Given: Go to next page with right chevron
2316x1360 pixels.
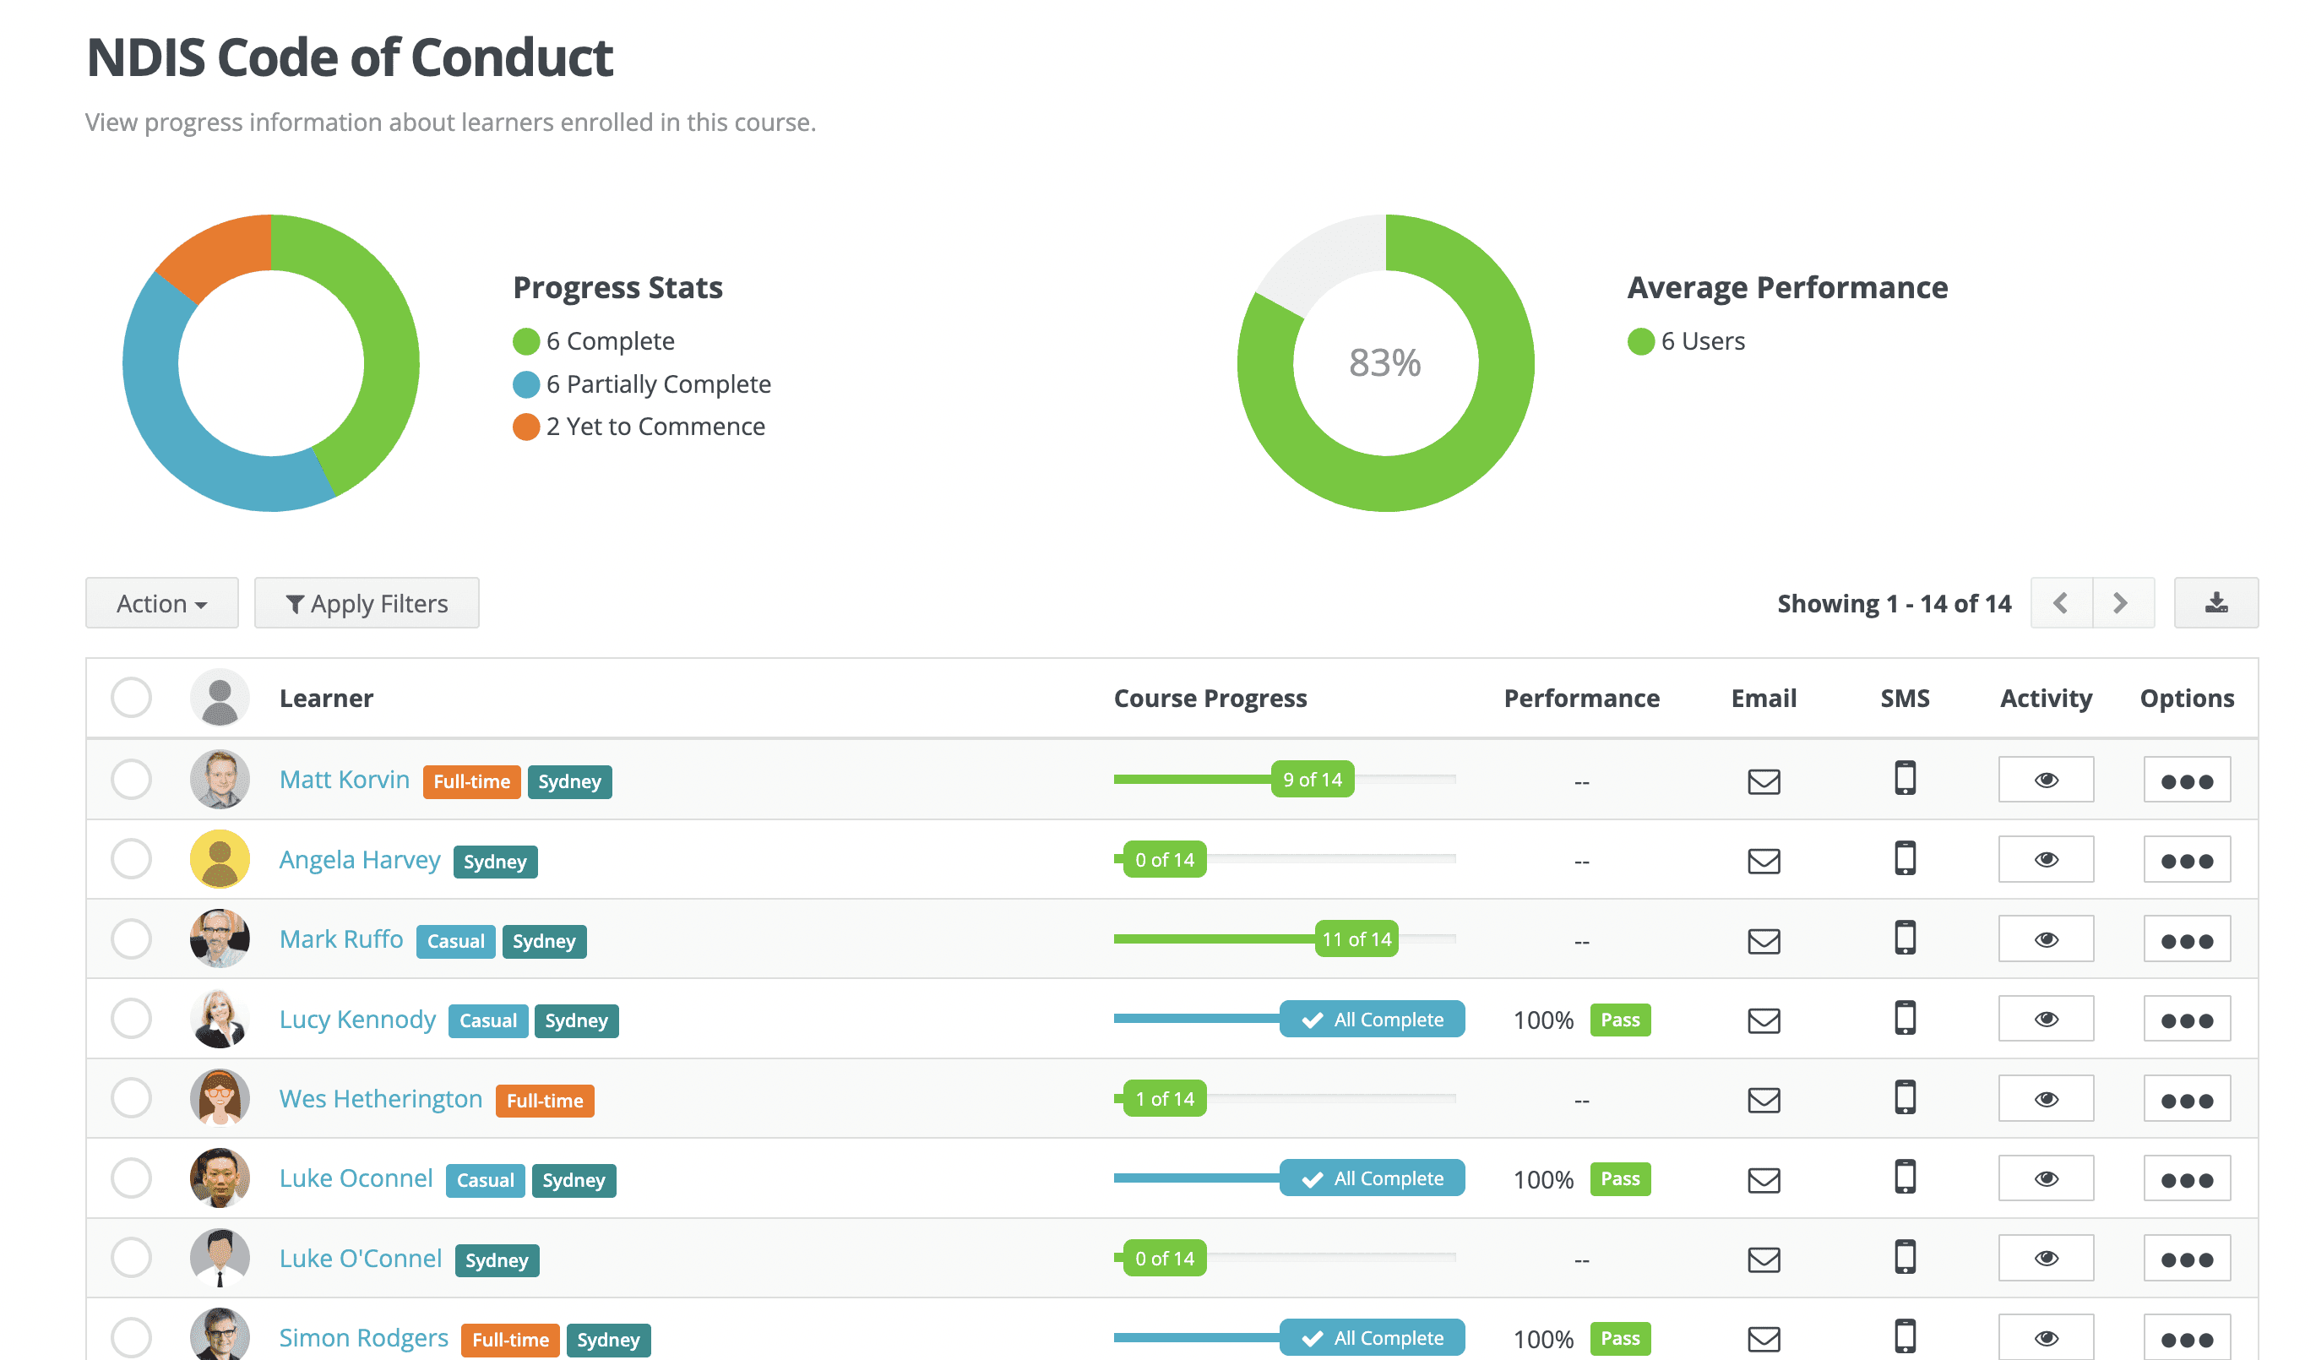Looking at the screenshot, I should pyautogui.click(x=2121, y=603).
